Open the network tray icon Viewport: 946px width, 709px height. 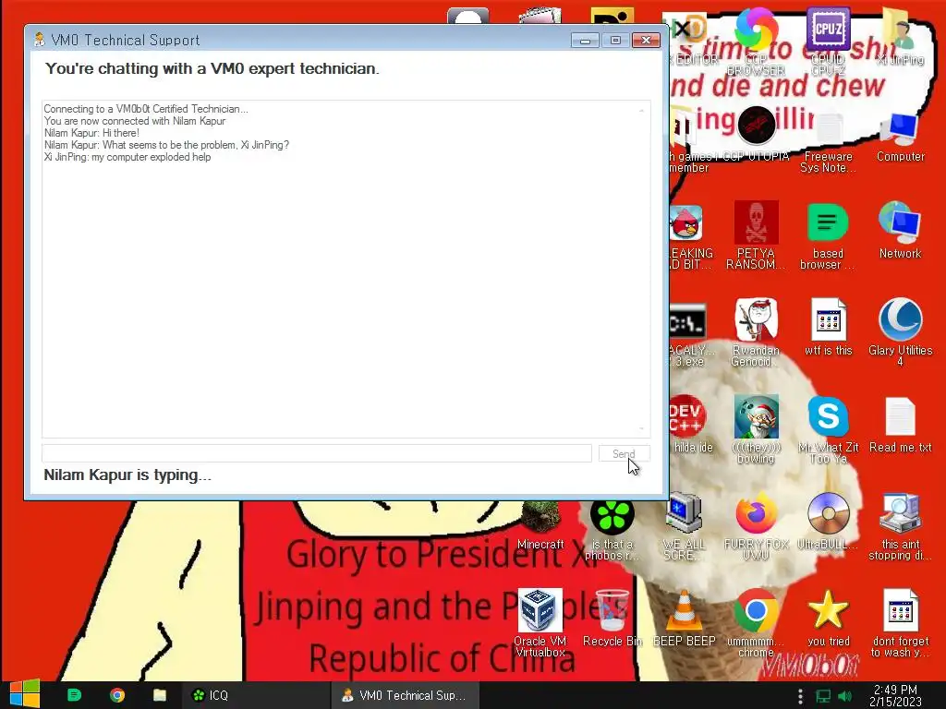pyautogui.click(x=823, y=696)
